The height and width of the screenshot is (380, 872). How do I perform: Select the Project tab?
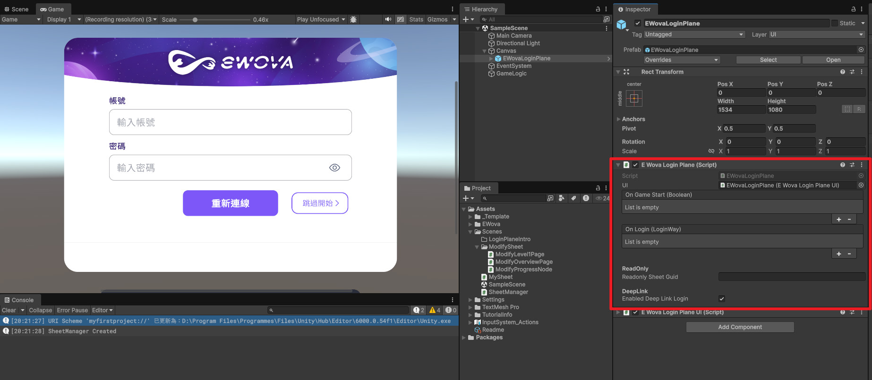[x=478, y=188]
